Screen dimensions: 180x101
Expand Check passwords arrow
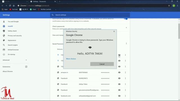pos(126,27)
